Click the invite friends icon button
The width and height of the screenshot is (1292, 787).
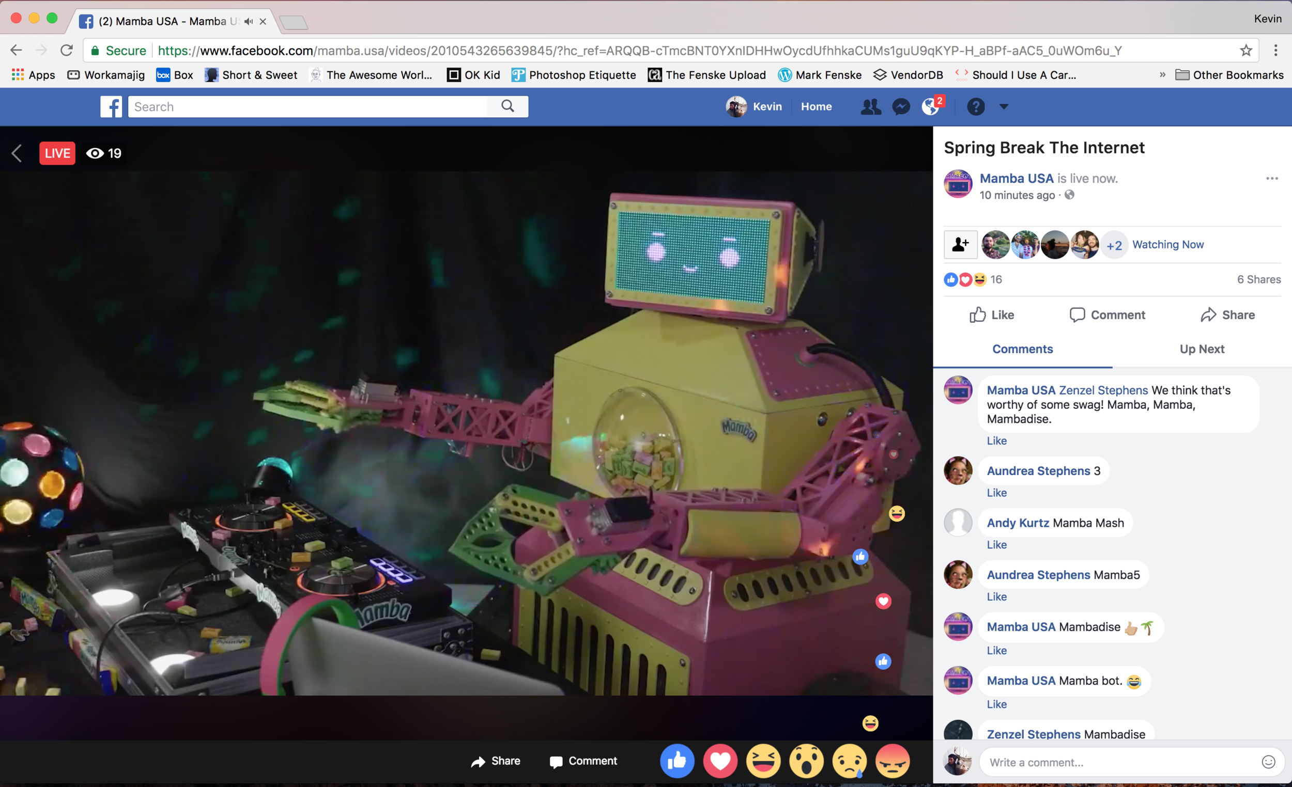point(961,245)
